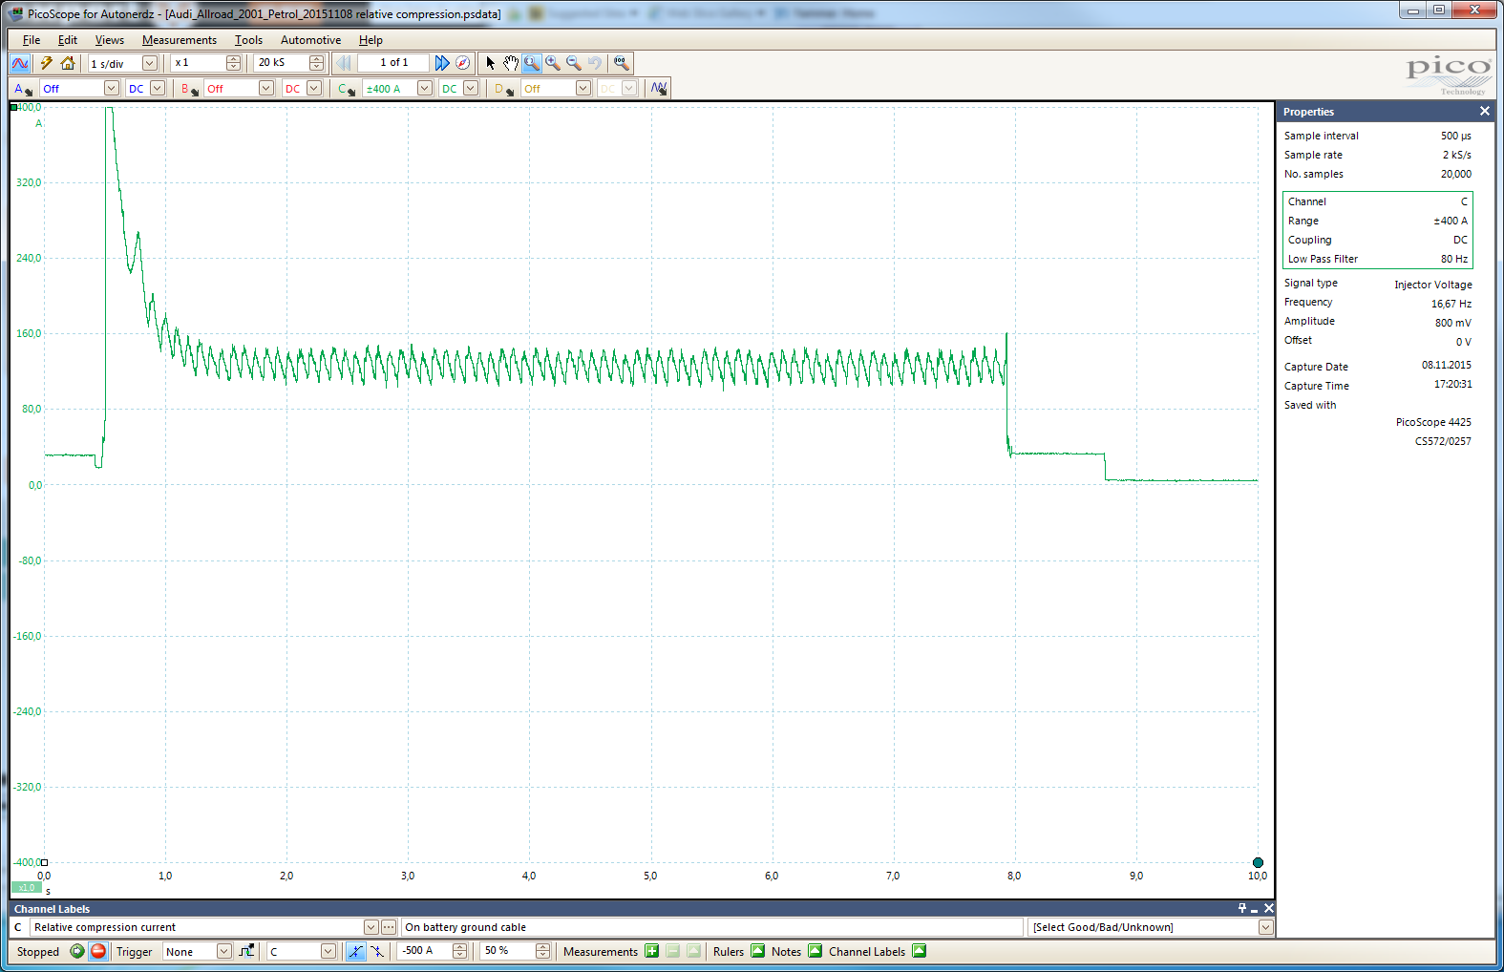The height and width of the screenshot is (972, 1504).
Task: Click the zoom to full view icon
Action: click(x=622, y=63)
